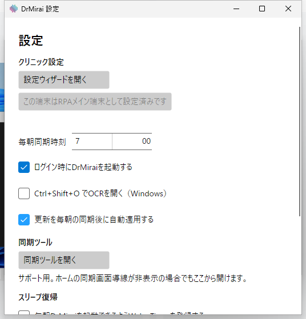The image size is (306, 319).
Task: Click the クリニック設定 heading
Action: tap(41, 62)
